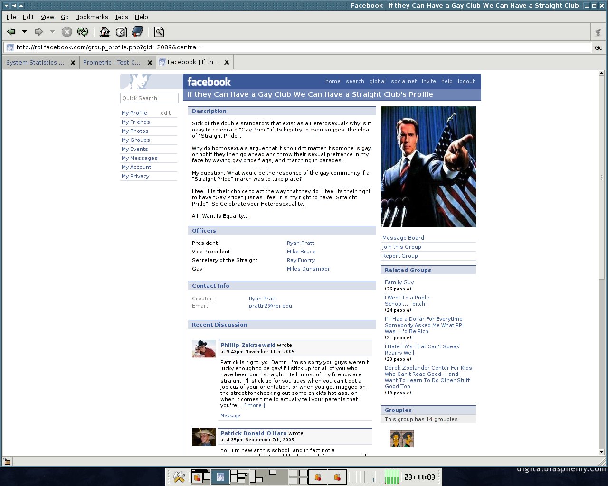Open My Account link
This screenshot has width=608, height=486.
point(136,167)
